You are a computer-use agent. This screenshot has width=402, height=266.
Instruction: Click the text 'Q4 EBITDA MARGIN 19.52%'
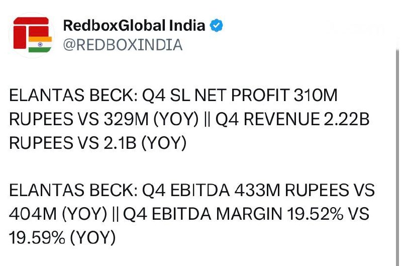[233, 214]
